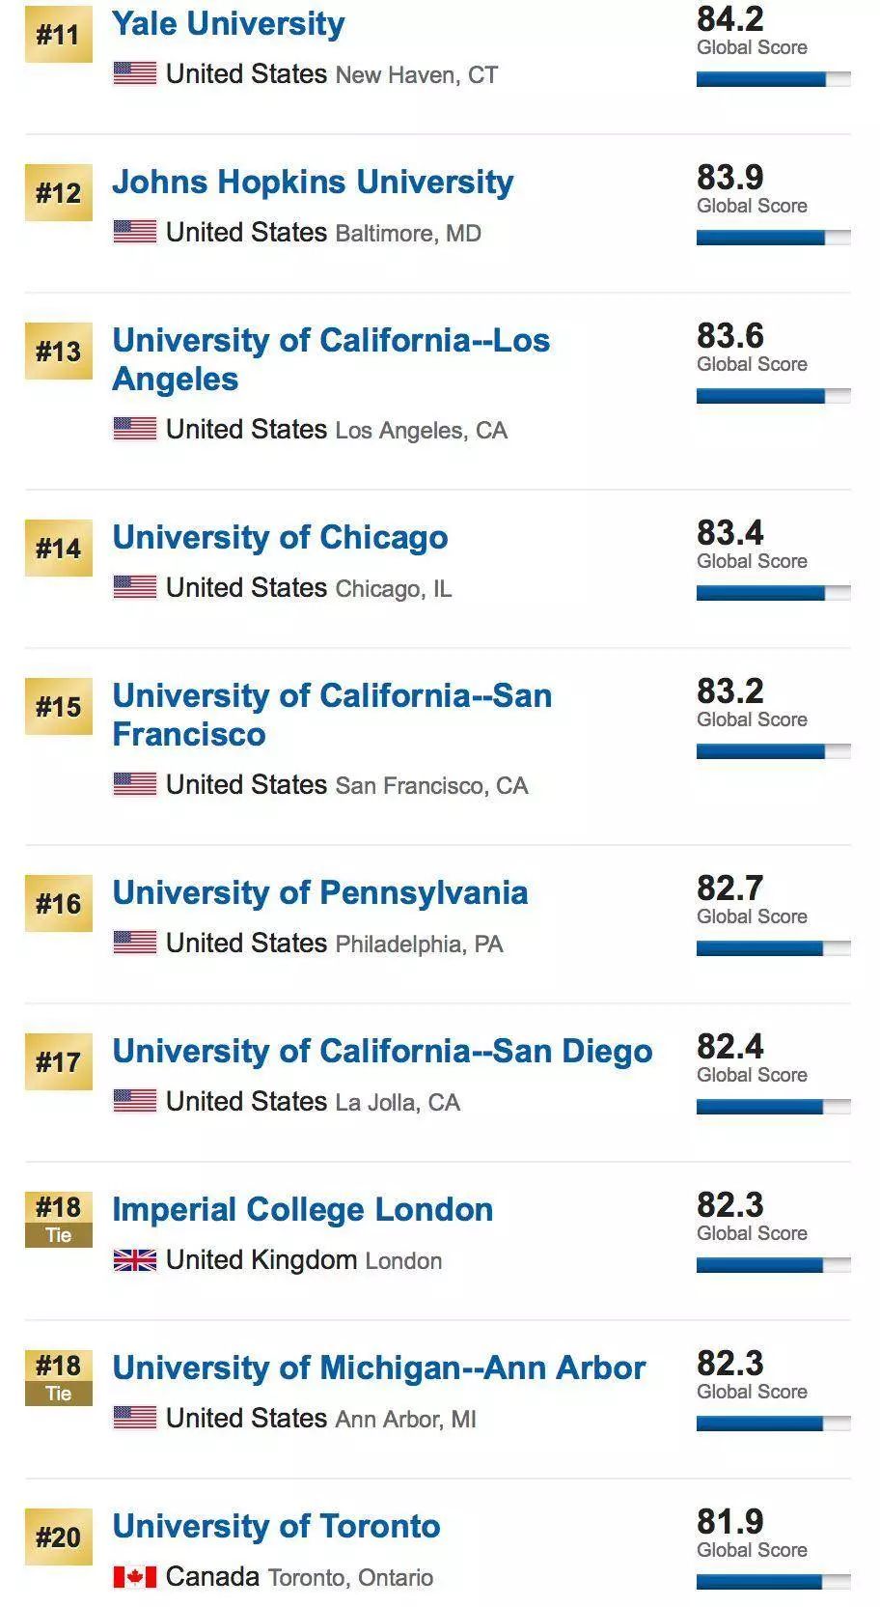Viewport: 880px width, 1607px height.
Task: Click the #11 rank badge
Action: coord(58,35)
